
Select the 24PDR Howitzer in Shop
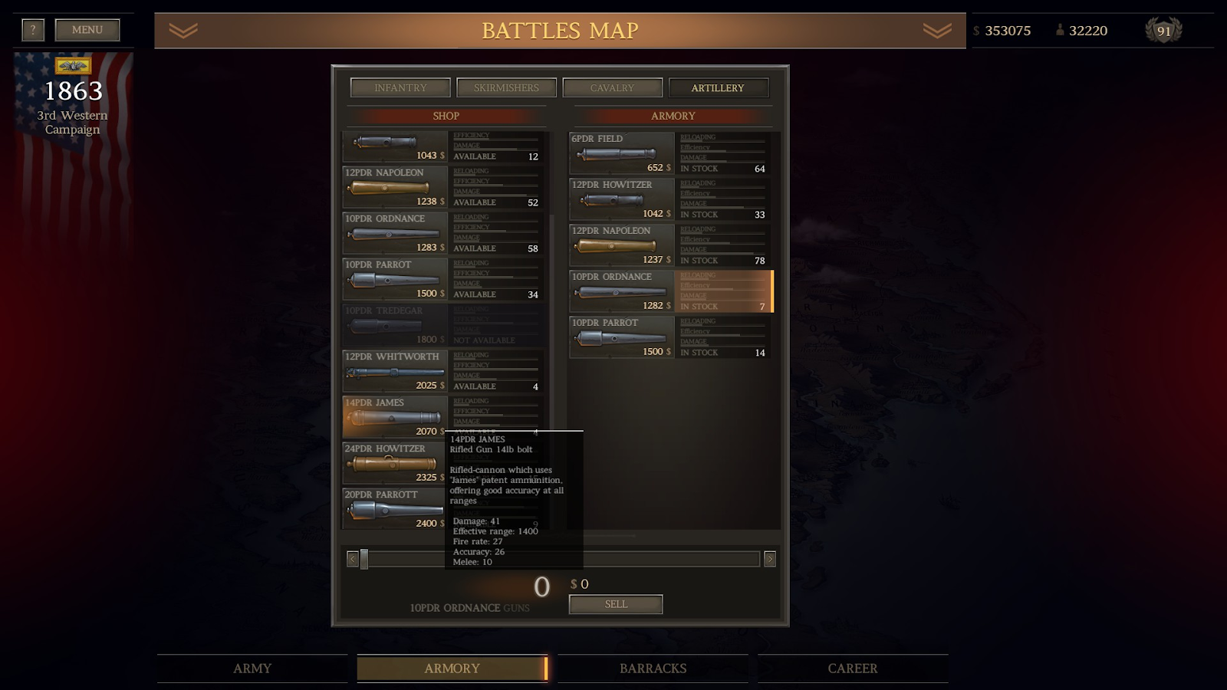pyautogui.click(x=394, y=463)
